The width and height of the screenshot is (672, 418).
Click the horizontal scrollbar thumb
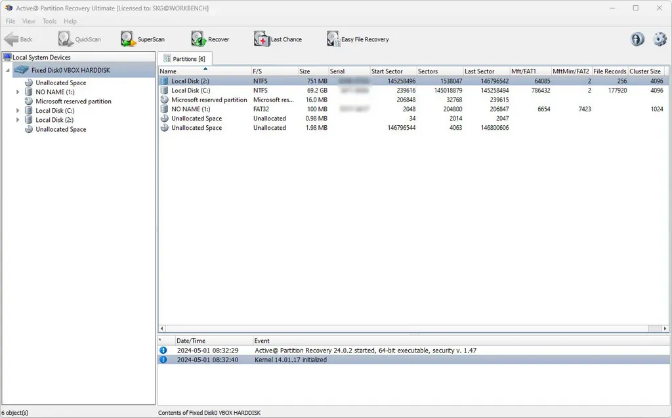coord(654,329)
